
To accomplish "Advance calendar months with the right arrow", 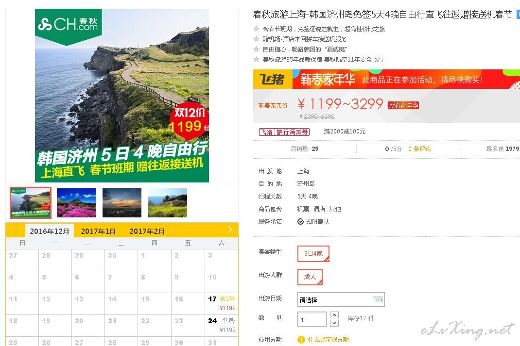I will tap(230, 230).
